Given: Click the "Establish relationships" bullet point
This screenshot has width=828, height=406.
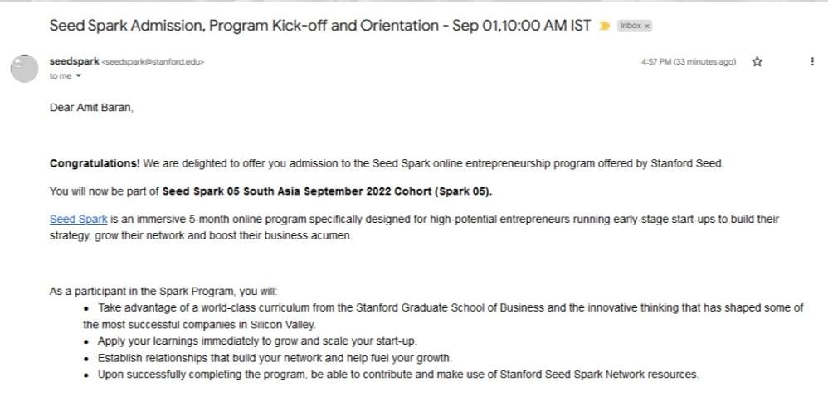Looking at the screenshot, I should click(x=274, y=358).
